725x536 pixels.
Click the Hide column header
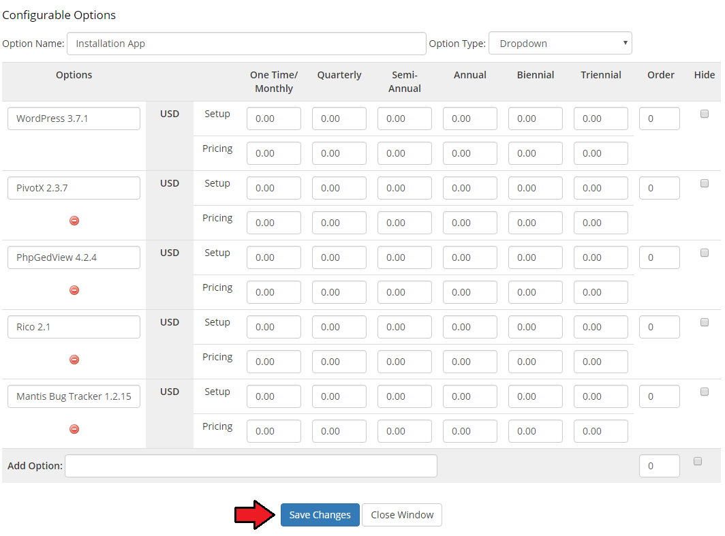click(704, 75)
